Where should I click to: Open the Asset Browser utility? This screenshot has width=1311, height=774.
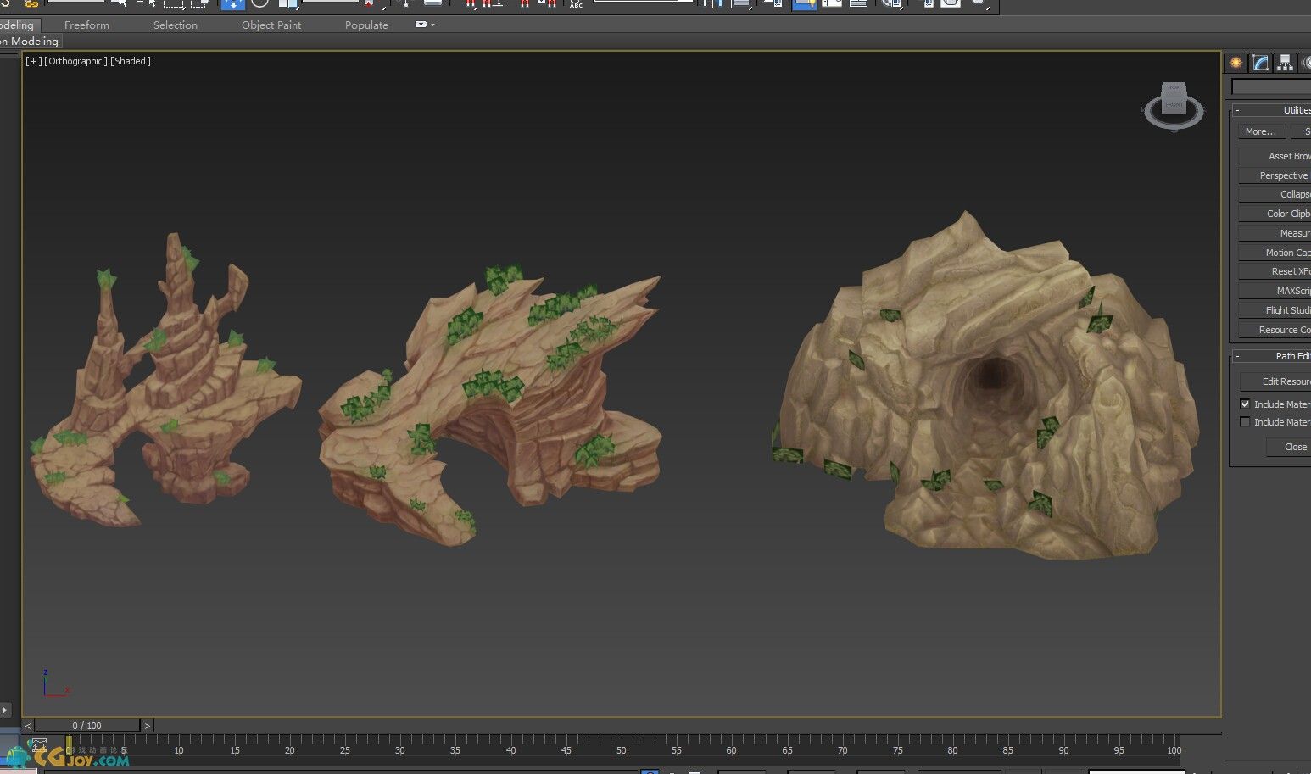click(1275, 156)
